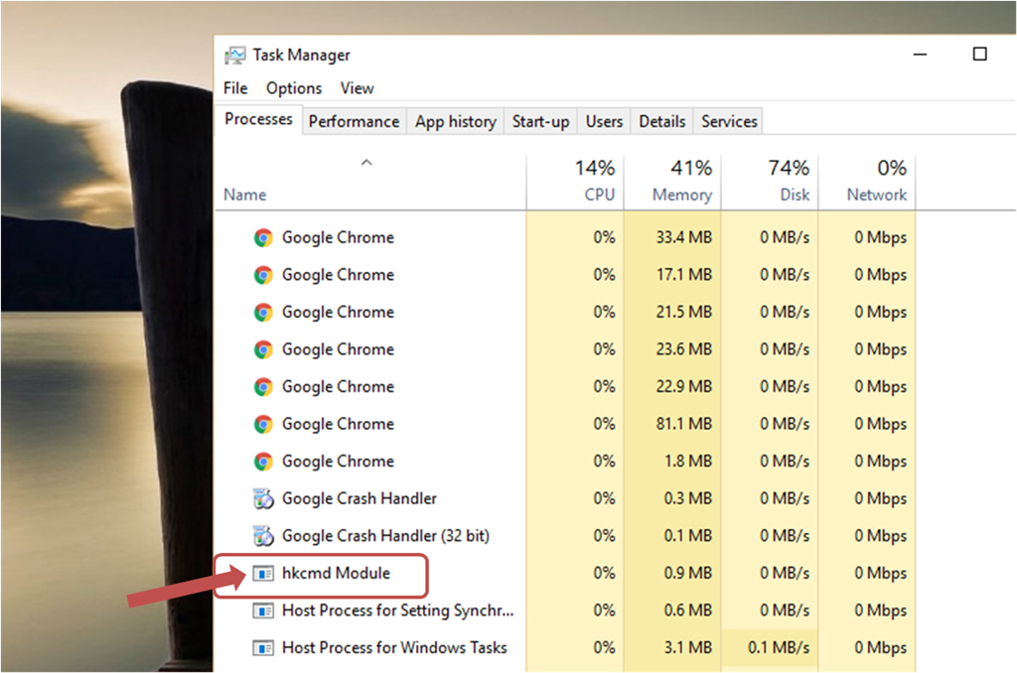
Task: Switch to the Processes tab
Action: (258, 119)
